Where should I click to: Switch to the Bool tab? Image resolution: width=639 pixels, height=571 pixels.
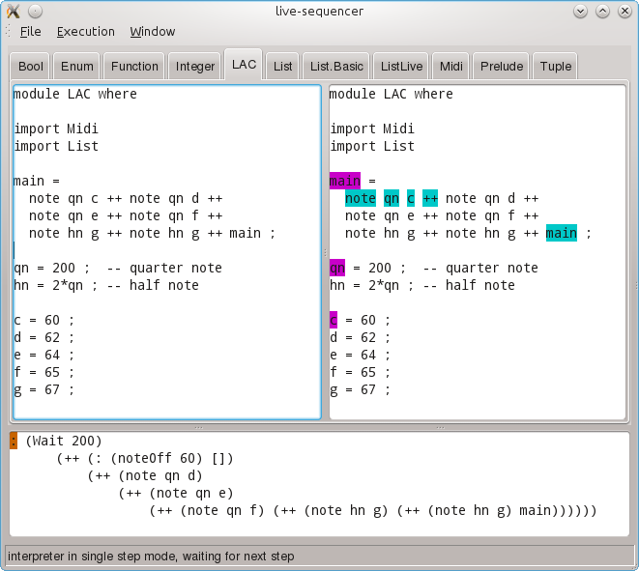(31, 67)
